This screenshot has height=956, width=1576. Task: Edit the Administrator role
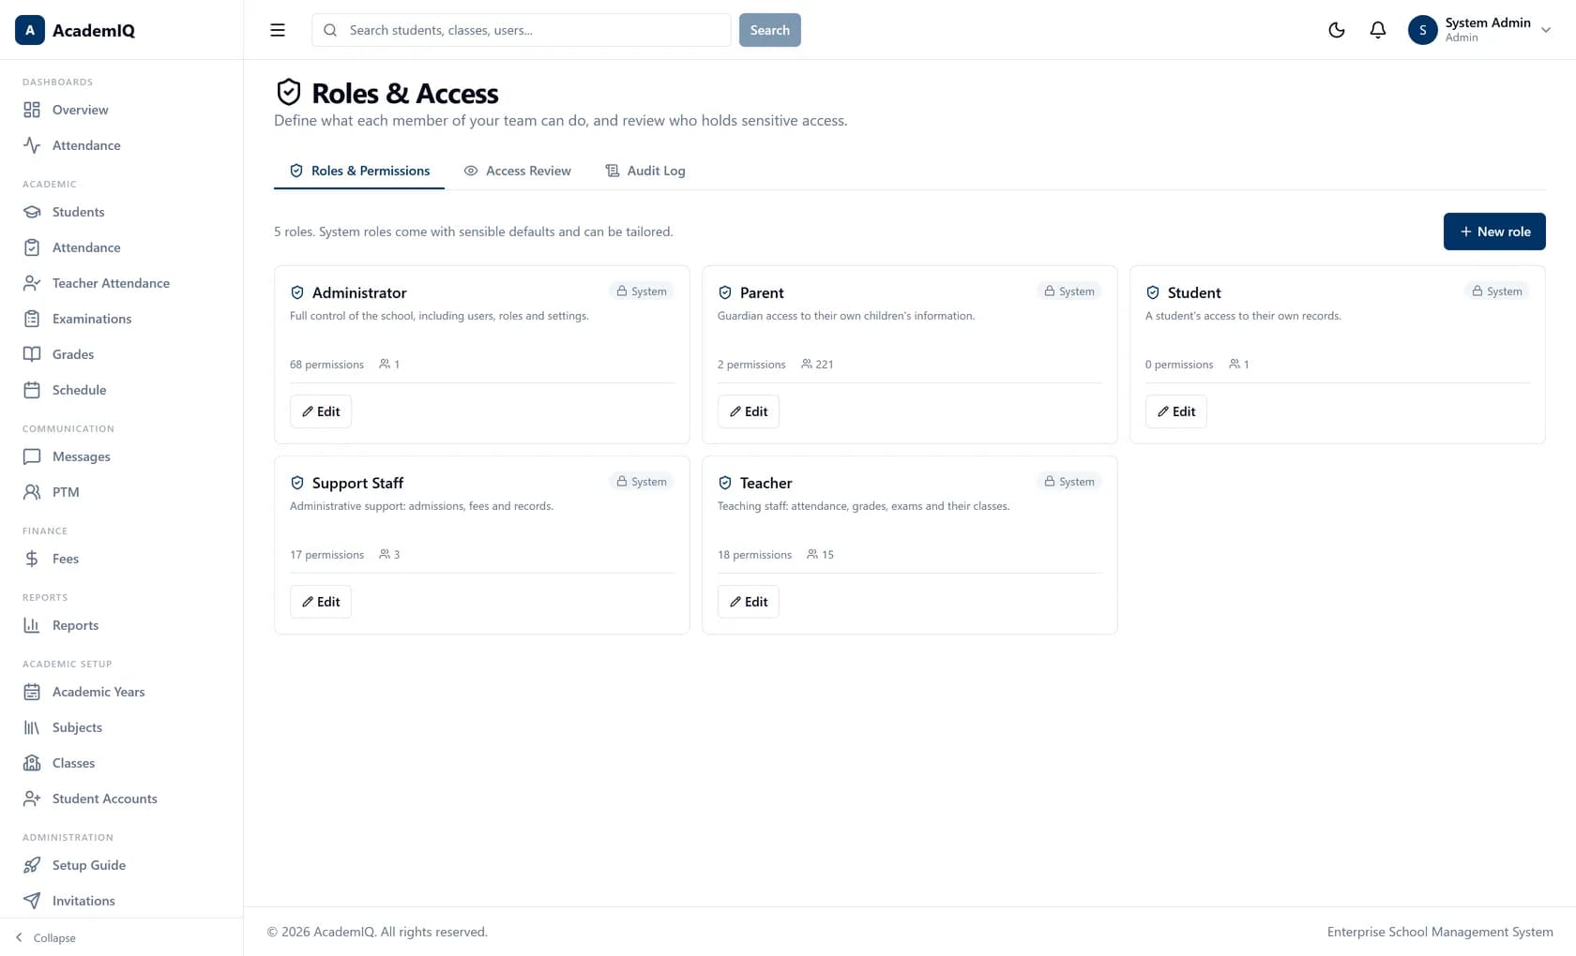point(321,411)
